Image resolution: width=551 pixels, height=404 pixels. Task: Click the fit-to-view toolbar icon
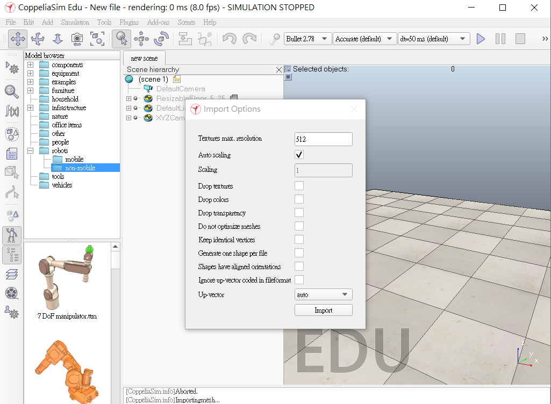pyautogui.click(x=97, y=39)
